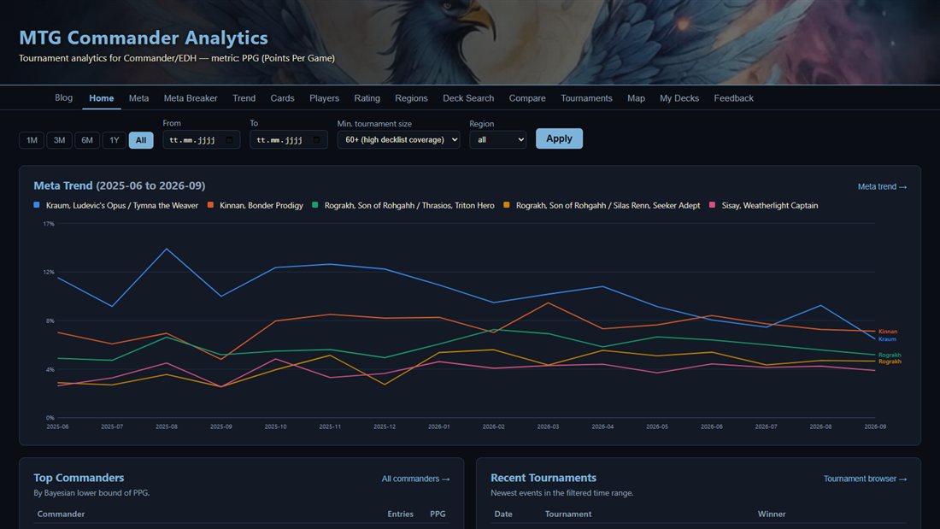
Task: Follow the Meta trend link
Action: (882, 186)
